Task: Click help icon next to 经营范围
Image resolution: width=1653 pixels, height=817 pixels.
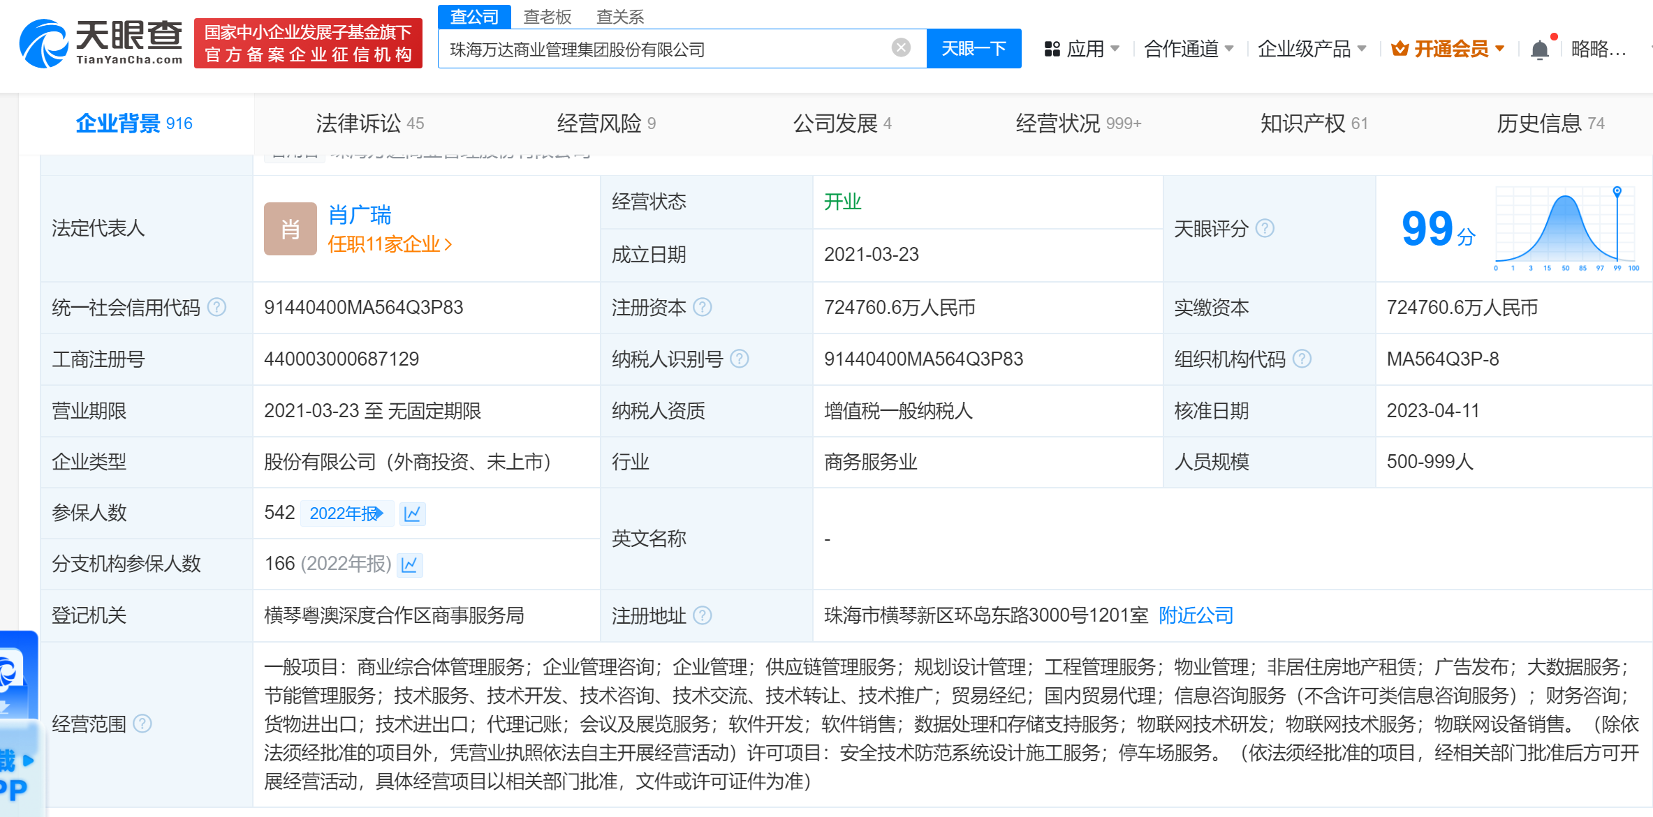Action: pyautogui.click(x=142, y=724)
